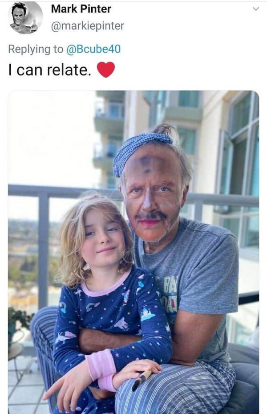Click the "Replying to" label

click(x=36, y=49)
